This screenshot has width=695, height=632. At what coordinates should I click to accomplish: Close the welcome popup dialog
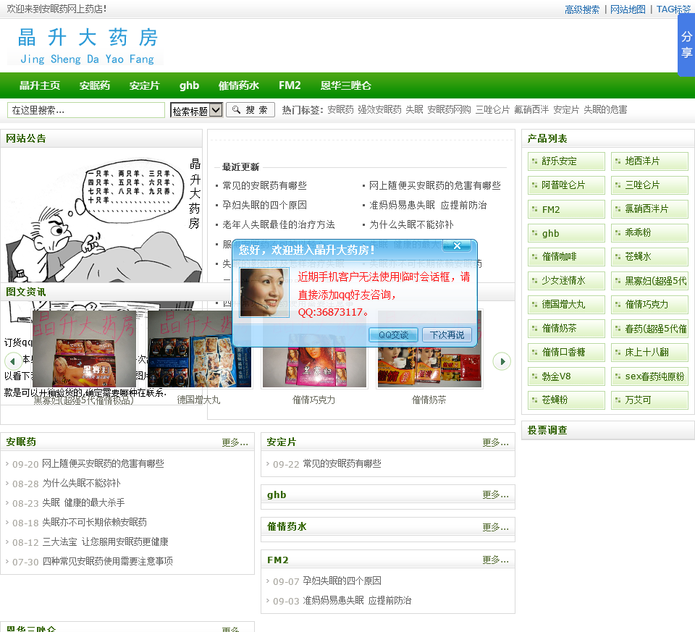[x=457, y=245]
